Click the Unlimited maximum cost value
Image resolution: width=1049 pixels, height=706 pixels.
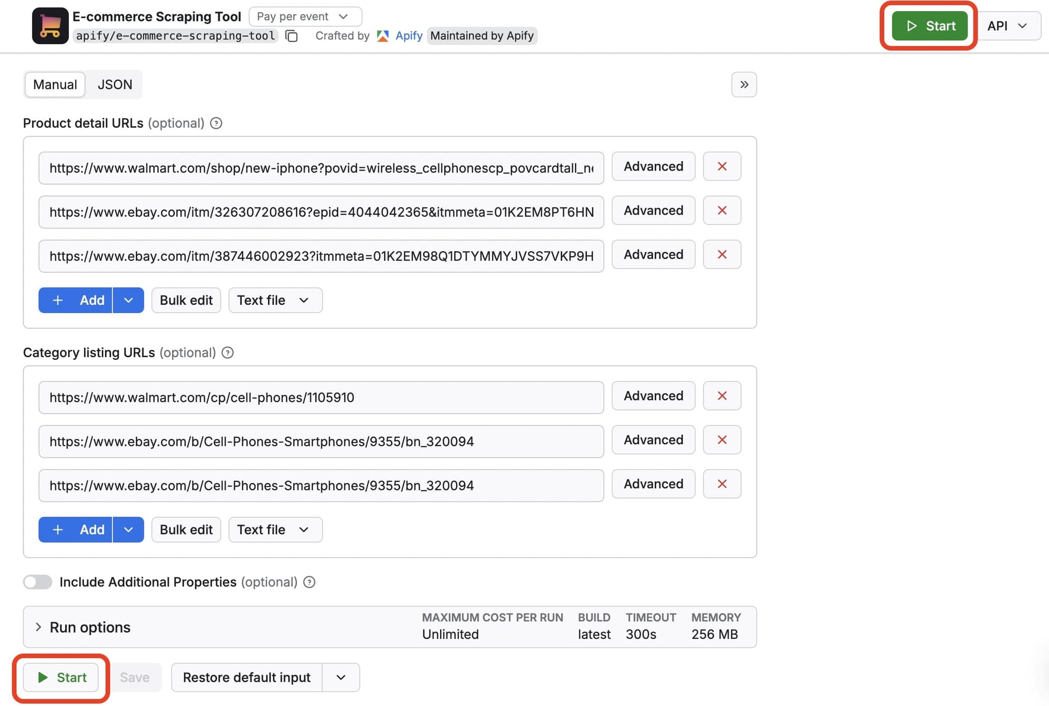tap(451, 634)
